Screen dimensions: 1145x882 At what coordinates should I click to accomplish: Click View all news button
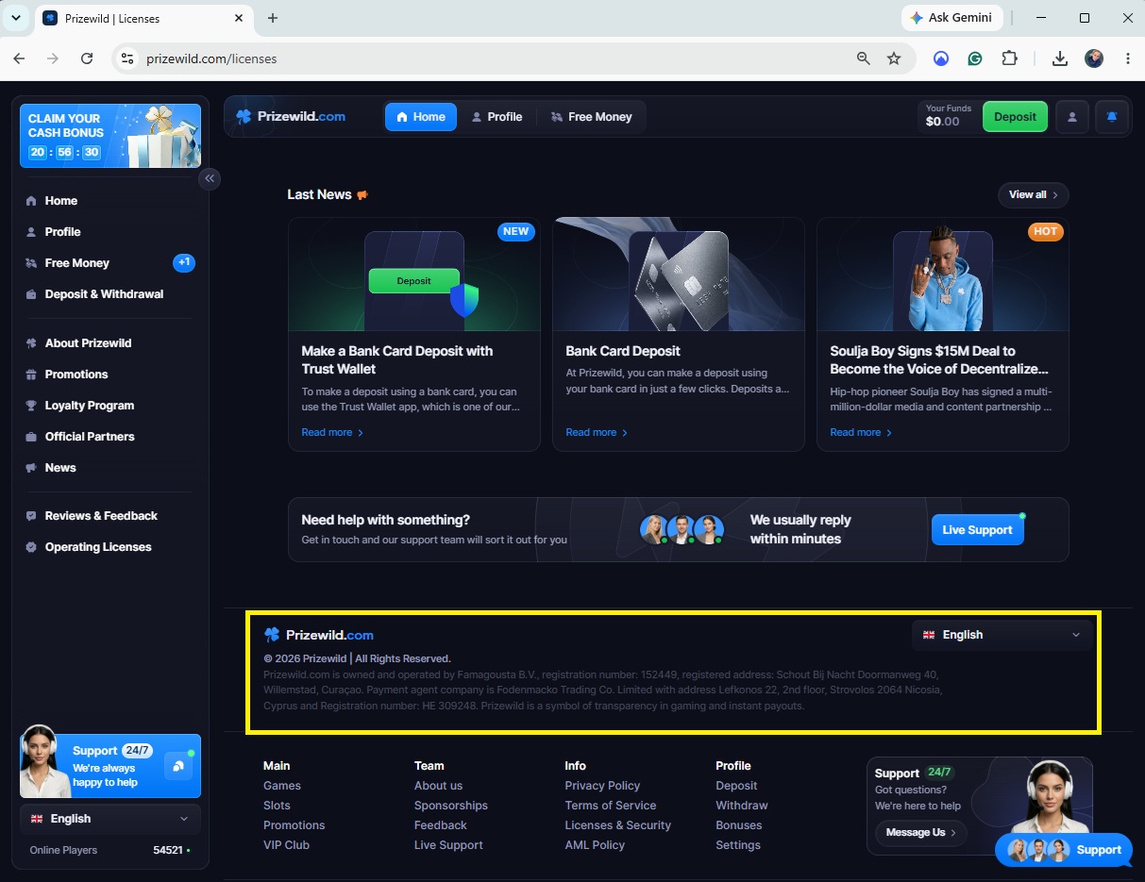click(1034, 195)
